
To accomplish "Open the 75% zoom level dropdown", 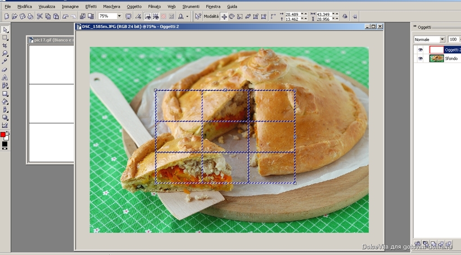I will [119, 16].
